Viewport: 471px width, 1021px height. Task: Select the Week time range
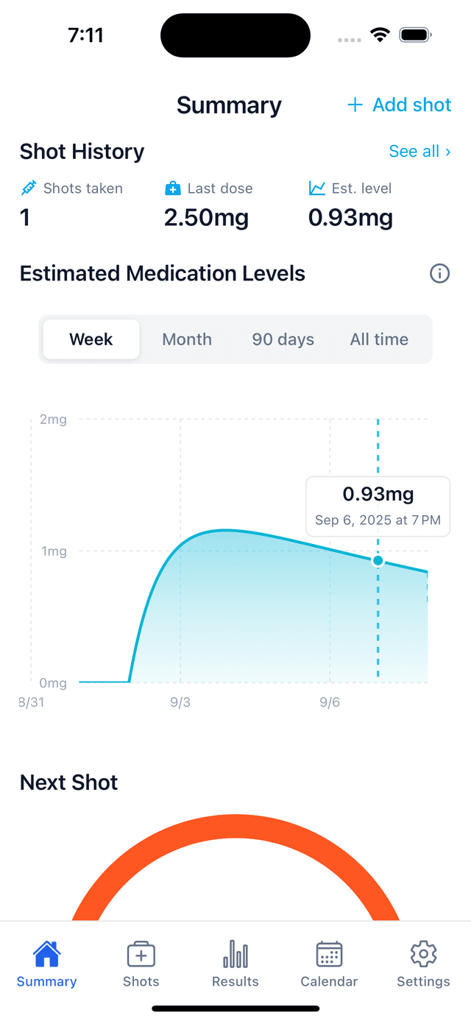[91, 339]
